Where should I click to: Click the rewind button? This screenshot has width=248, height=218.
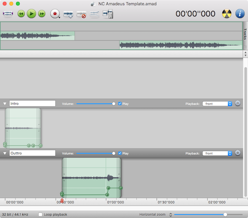click(x=21, y=14)
